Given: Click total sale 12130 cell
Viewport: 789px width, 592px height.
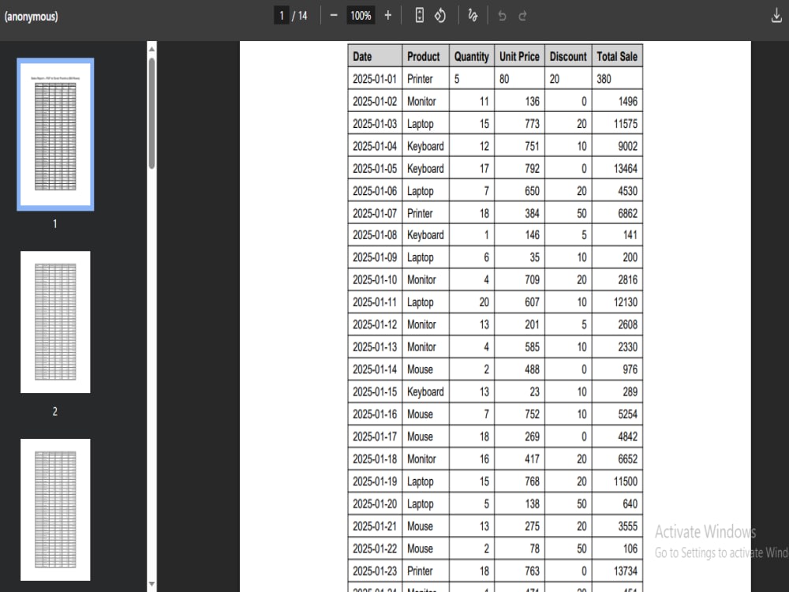Looking at the screenshot, I should [x=617, y=302].
